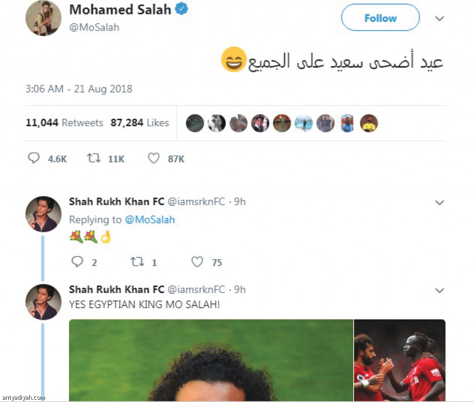View the 11,044 Retweets list
The image size is (474, 402).
64,122
